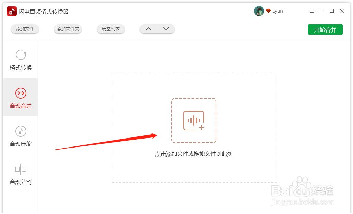
Task: Click the 添加文件 button
Action: 25,29
